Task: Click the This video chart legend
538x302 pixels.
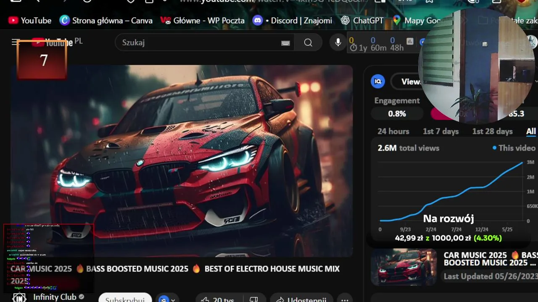Action: (x=514, y=148)
